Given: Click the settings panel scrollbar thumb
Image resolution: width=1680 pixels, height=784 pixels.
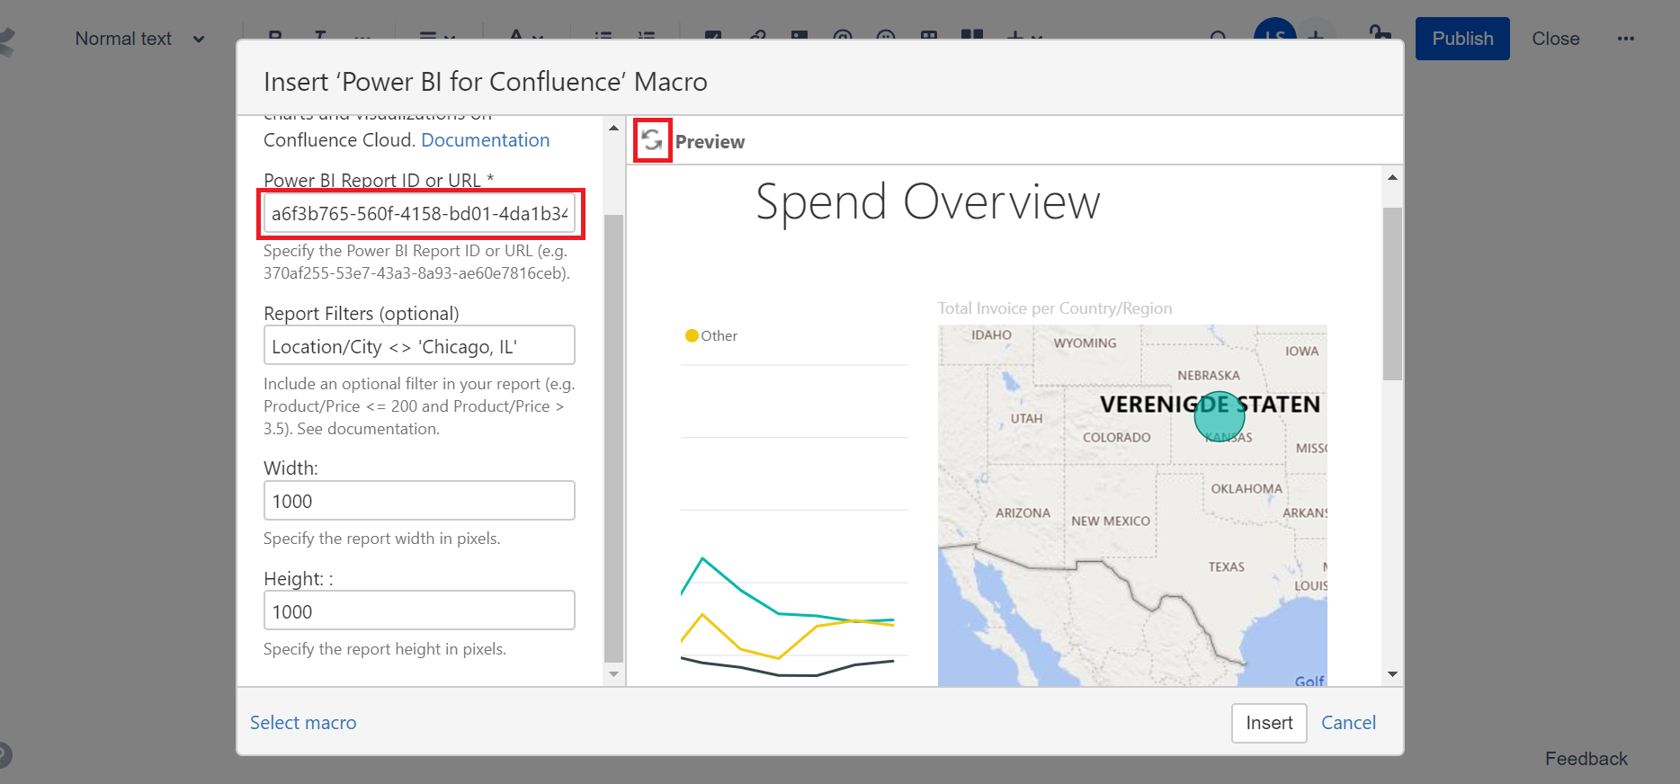Looking at the screenshot, I should tap(613, 438).
